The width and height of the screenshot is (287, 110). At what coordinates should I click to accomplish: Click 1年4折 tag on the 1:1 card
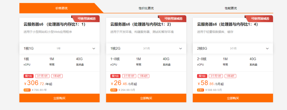(x=57, y=76)
